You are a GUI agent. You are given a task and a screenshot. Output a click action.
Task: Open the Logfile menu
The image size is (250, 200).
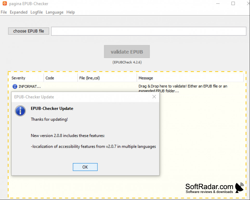pyautogui.click(x=36, y=12)
